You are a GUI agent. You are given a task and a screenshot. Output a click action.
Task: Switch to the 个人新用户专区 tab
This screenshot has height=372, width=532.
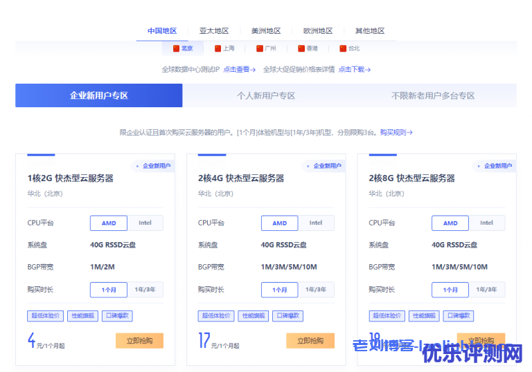266,95
